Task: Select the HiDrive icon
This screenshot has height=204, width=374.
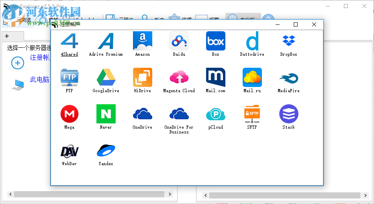Action: point(142,77)
